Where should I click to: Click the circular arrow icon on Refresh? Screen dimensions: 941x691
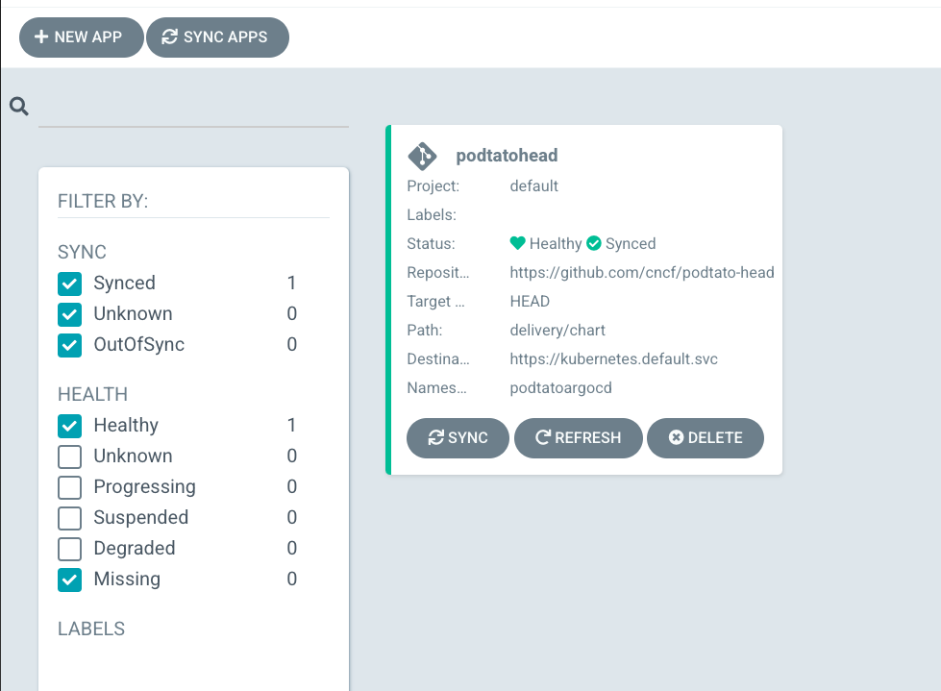click(542, 437)
